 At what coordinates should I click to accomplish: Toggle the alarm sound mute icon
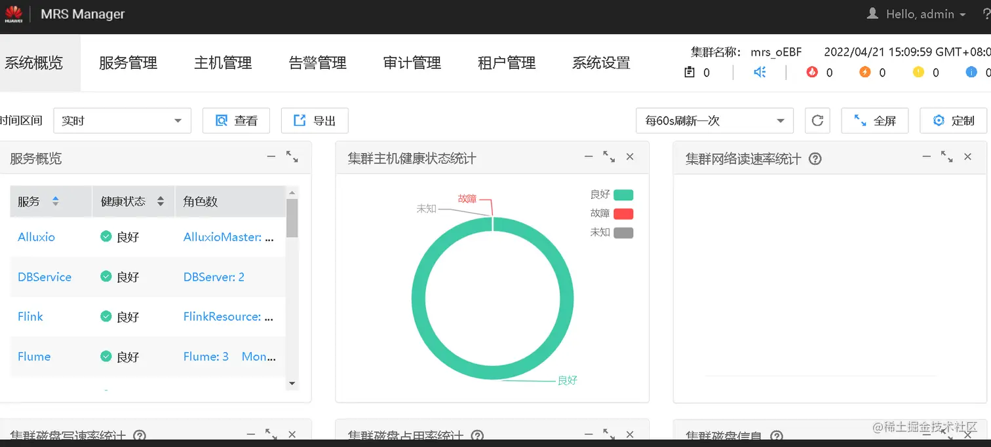[x=760, y=72]
